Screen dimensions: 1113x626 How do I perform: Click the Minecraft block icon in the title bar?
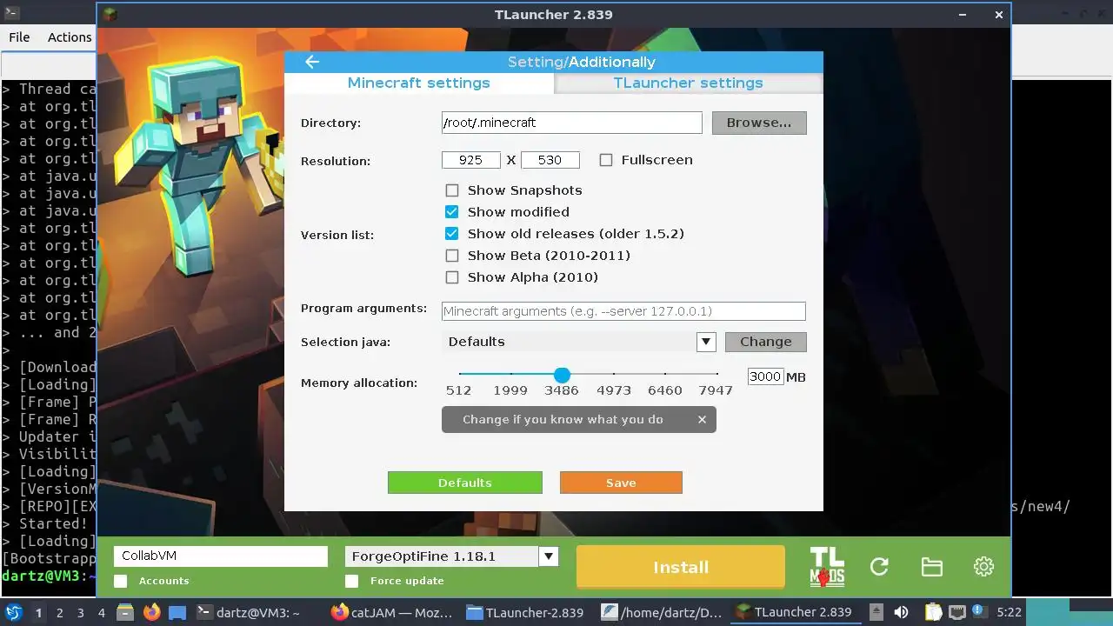[110, 14]
